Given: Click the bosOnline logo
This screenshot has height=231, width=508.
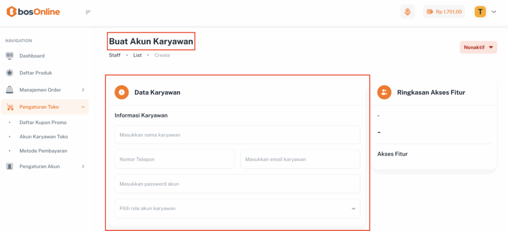Looking at the screenshot, I should click(x=33, y=12).
